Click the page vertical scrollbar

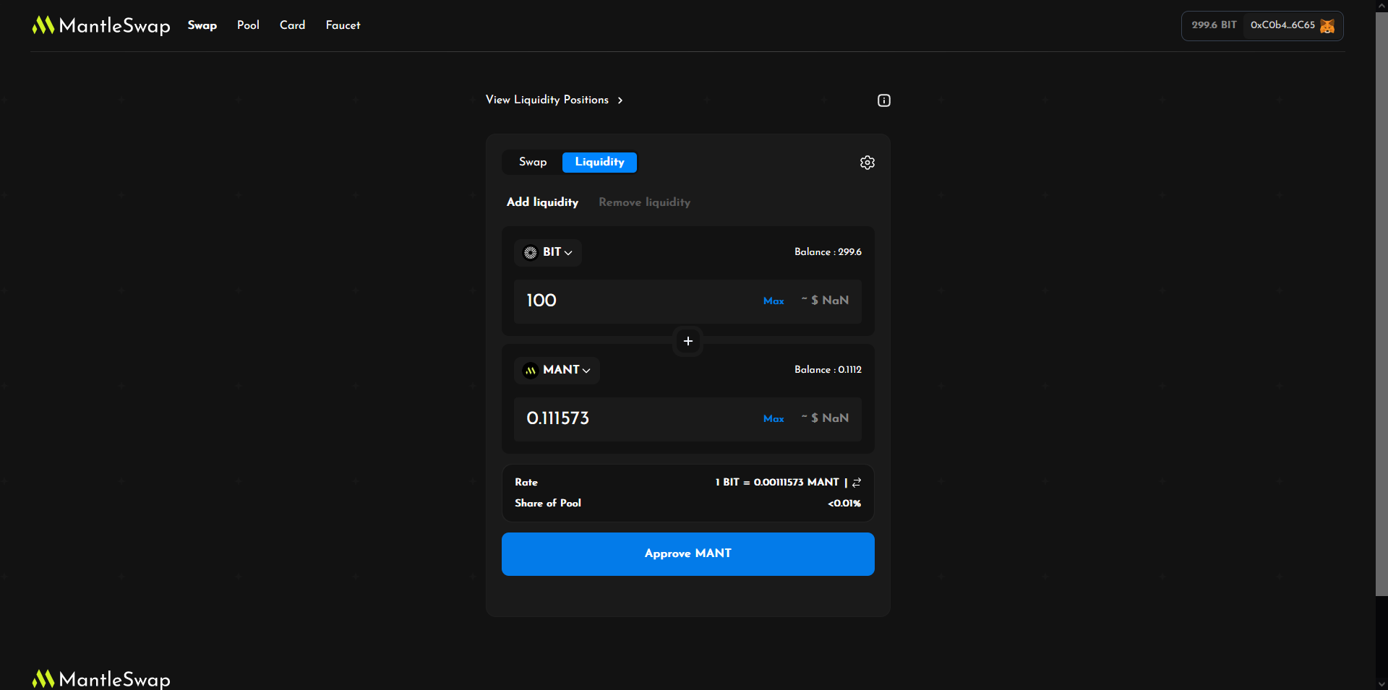pos(1381,303)
